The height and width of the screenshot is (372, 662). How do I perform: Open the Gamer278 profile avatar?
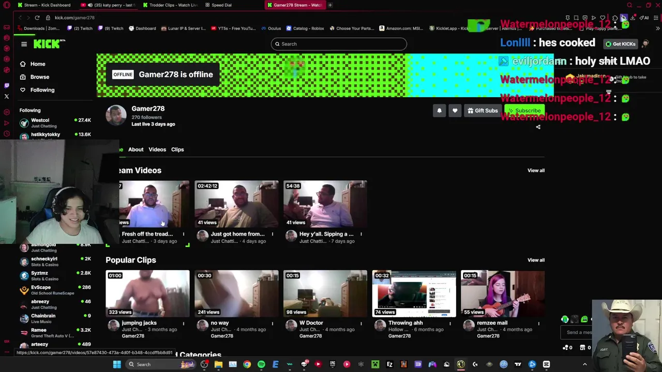pyautogui.click(x=116, y=115)
